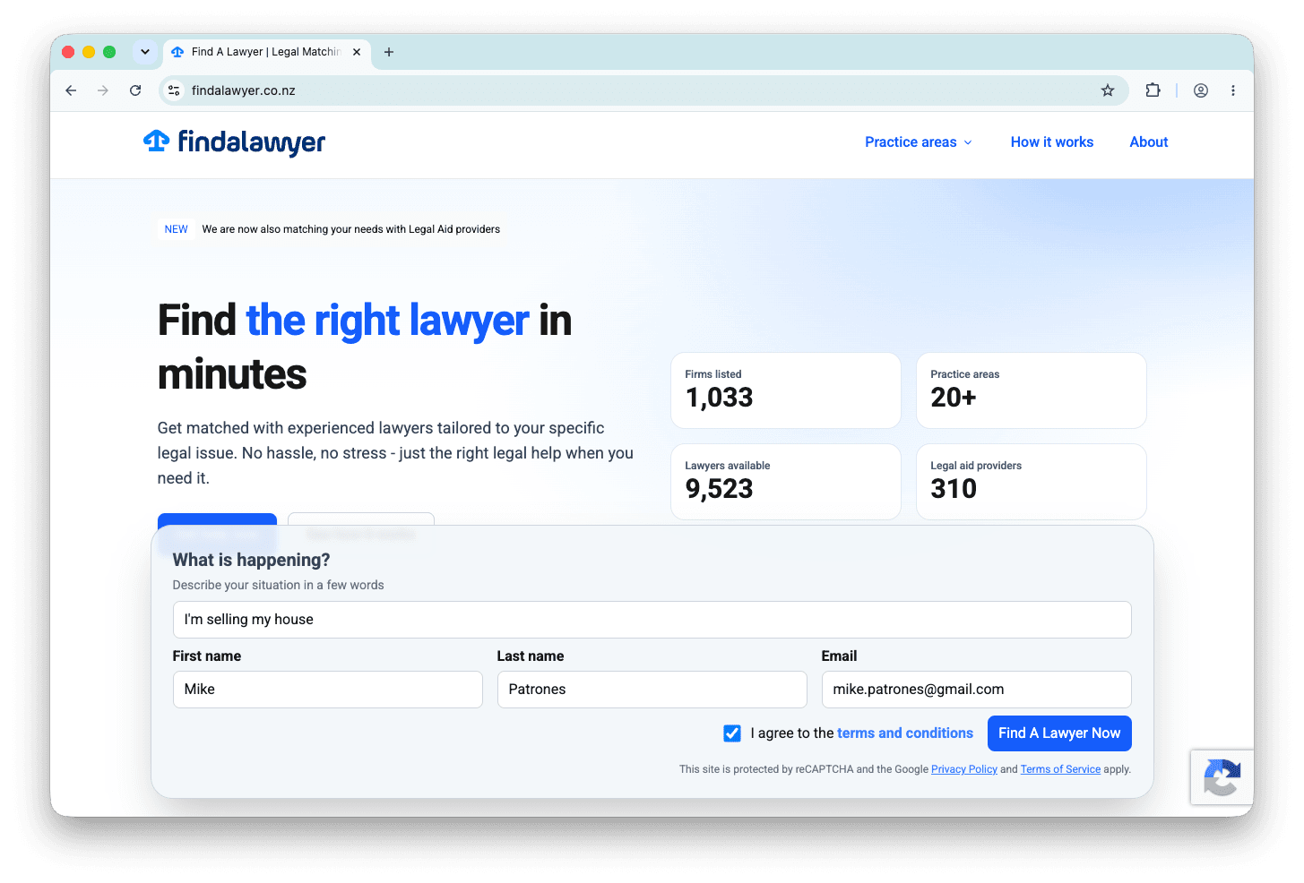
Task: Click the First name field
Action: coord(327,690)
